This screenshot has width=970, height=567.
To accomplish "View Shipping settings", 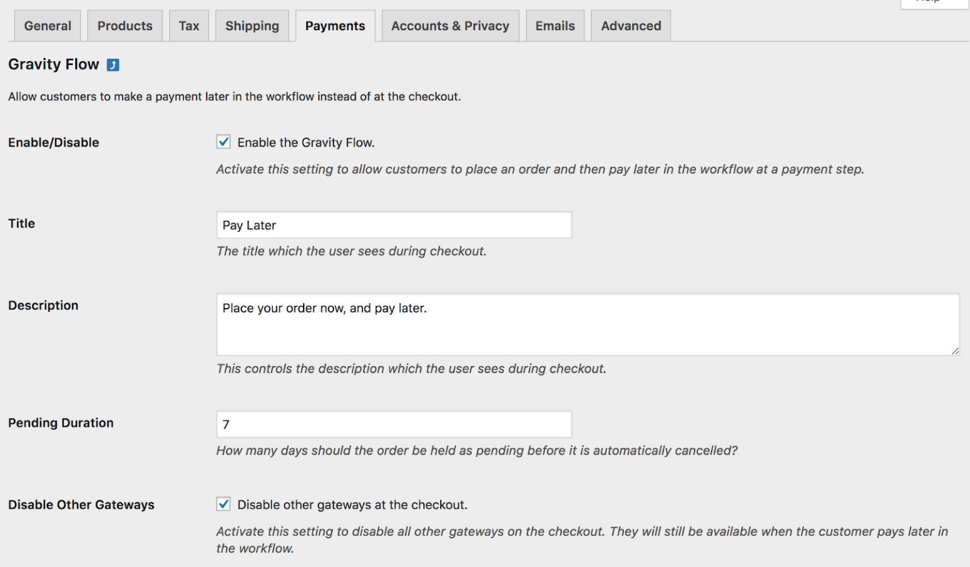I will click(x=252, y=25).
